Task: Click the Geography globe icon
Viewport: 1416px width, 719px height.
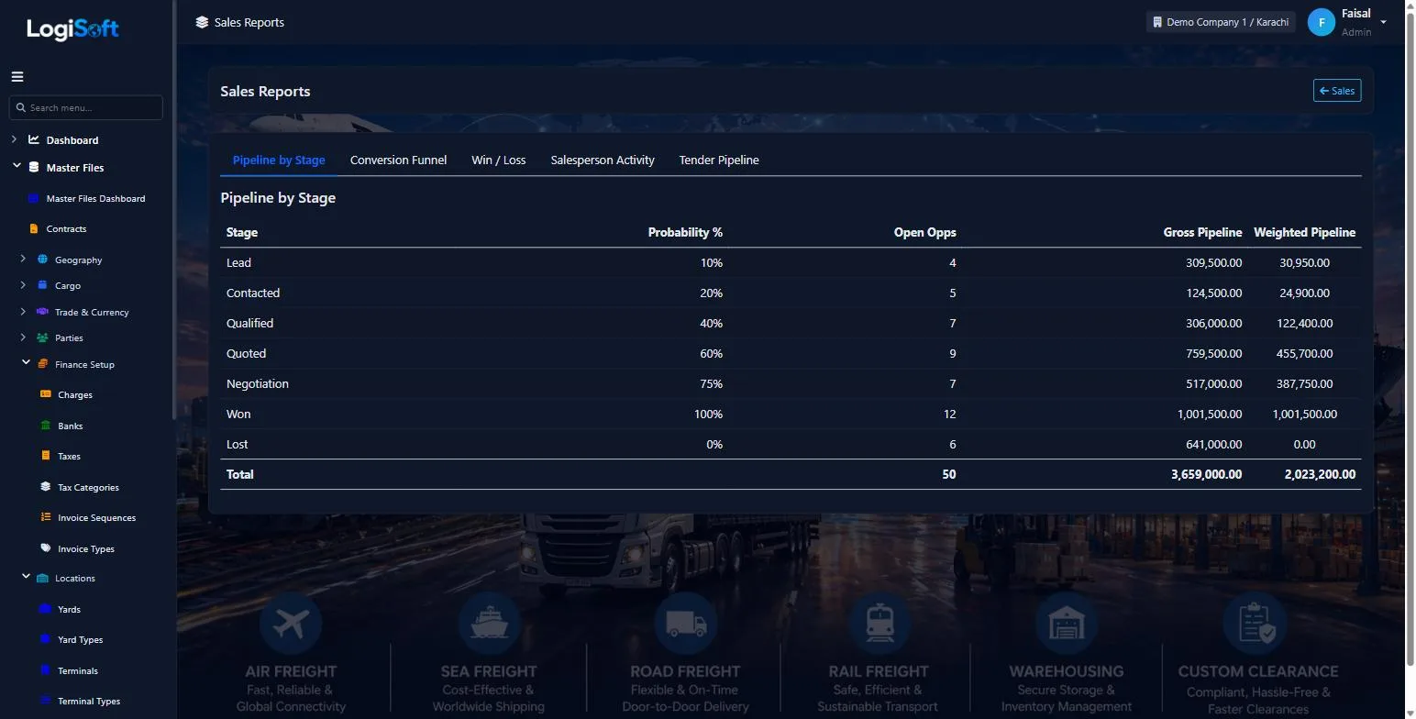Action: click(x=42, y=260)
